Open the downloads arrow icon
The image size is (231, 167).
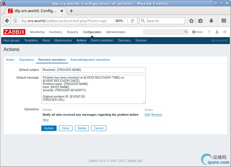click(211, 21)
